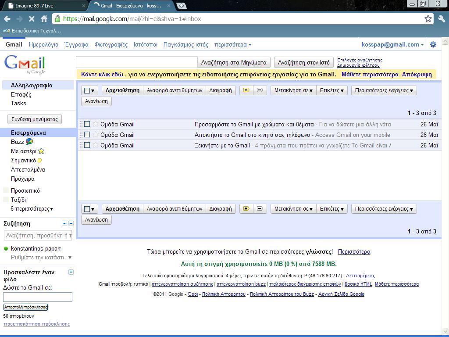Screen dimensions: 449x337
Task: Open the kosspap@gmail.com account dropdown
Action: [x=392, y=44]
